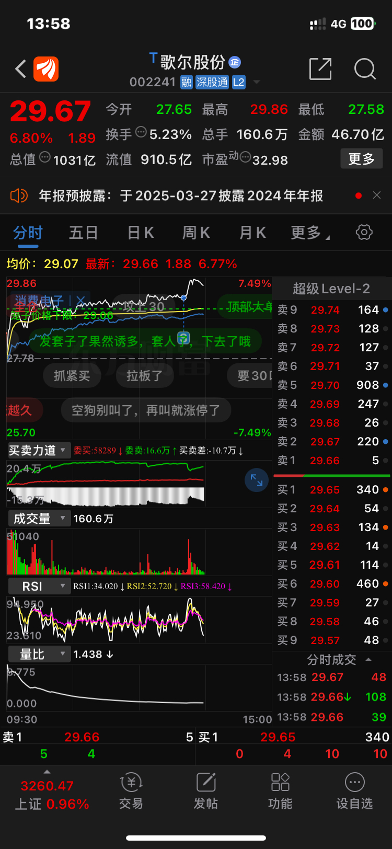Open the 更多 chart period dropdown
This screenshot has height=849, width=392.
click(310, 233)
